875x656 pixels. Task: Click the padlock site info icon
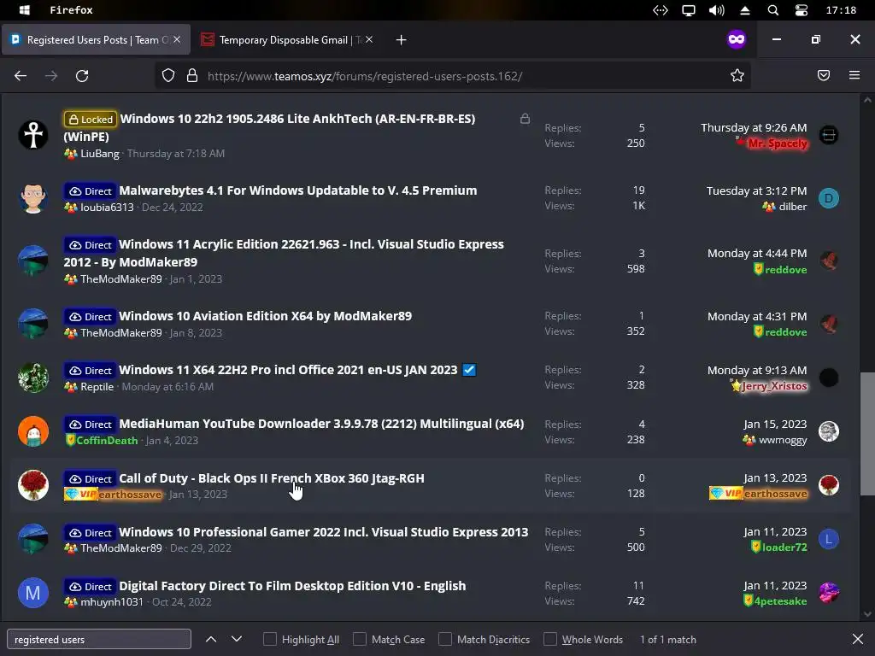pos(192,76)
